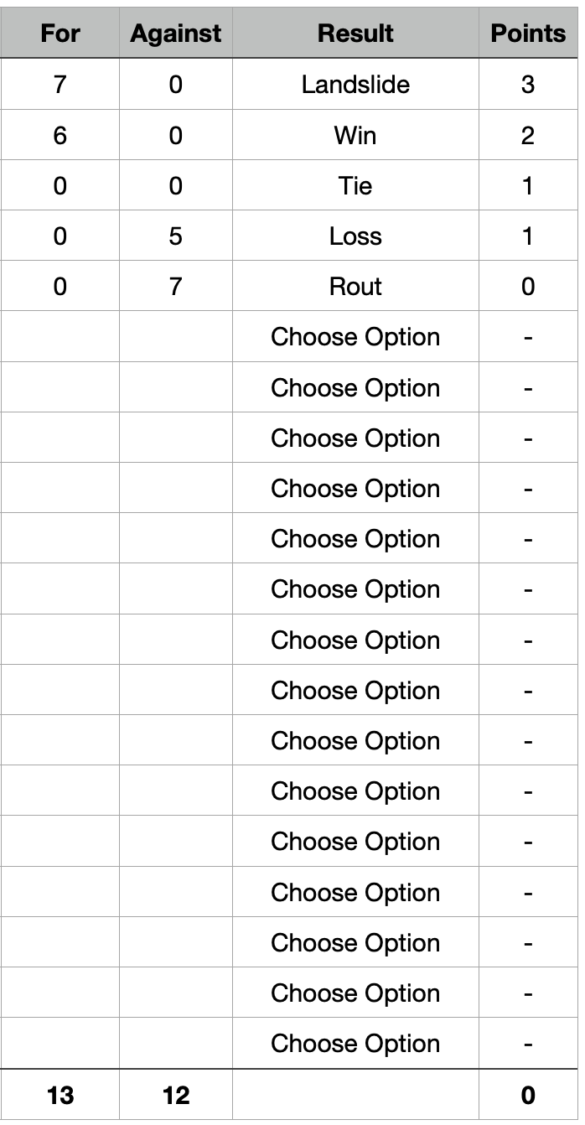The width and height of the screenshot is (585, 1125).
Task: Open the Landslide result pop-up cell
Action: coord(355,85)
